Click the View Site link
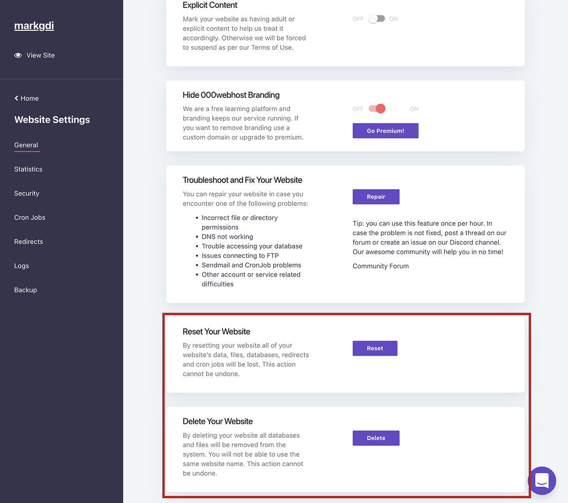Screen dimensions: 568x503 coord(40,55)
